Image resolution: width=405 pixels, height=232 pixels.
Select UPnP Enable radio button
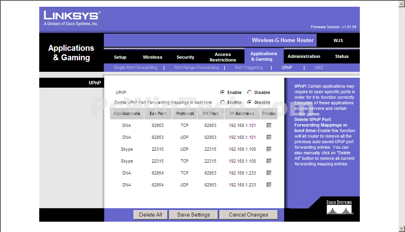(x=222, y=92)
